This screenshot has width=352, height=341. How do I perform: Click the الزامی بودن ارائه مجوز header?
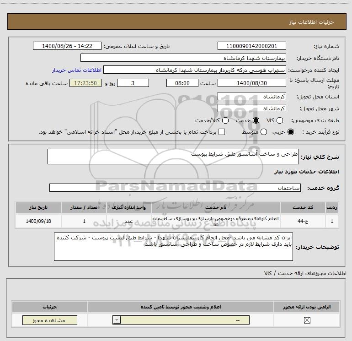tap(307, 307)
